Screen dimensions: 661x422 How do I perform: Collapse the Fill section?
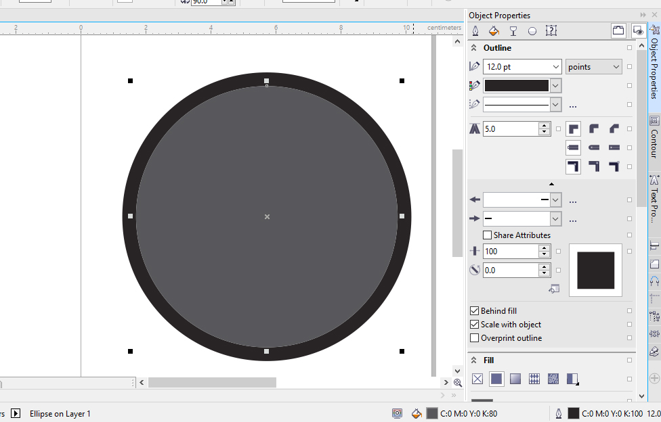(474, 360)
